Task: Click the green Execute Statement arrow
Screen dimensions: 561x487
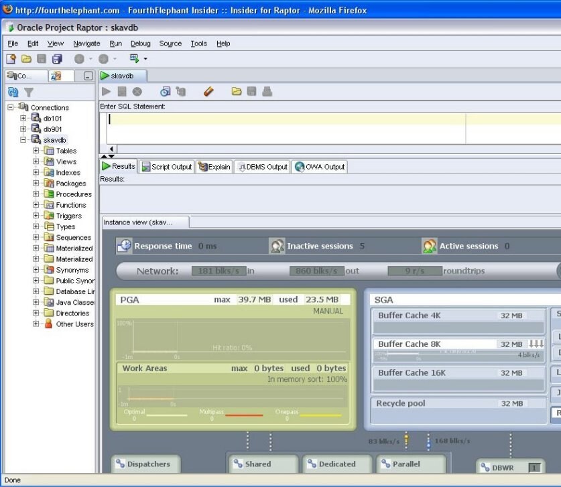Action: coord(106,91)
